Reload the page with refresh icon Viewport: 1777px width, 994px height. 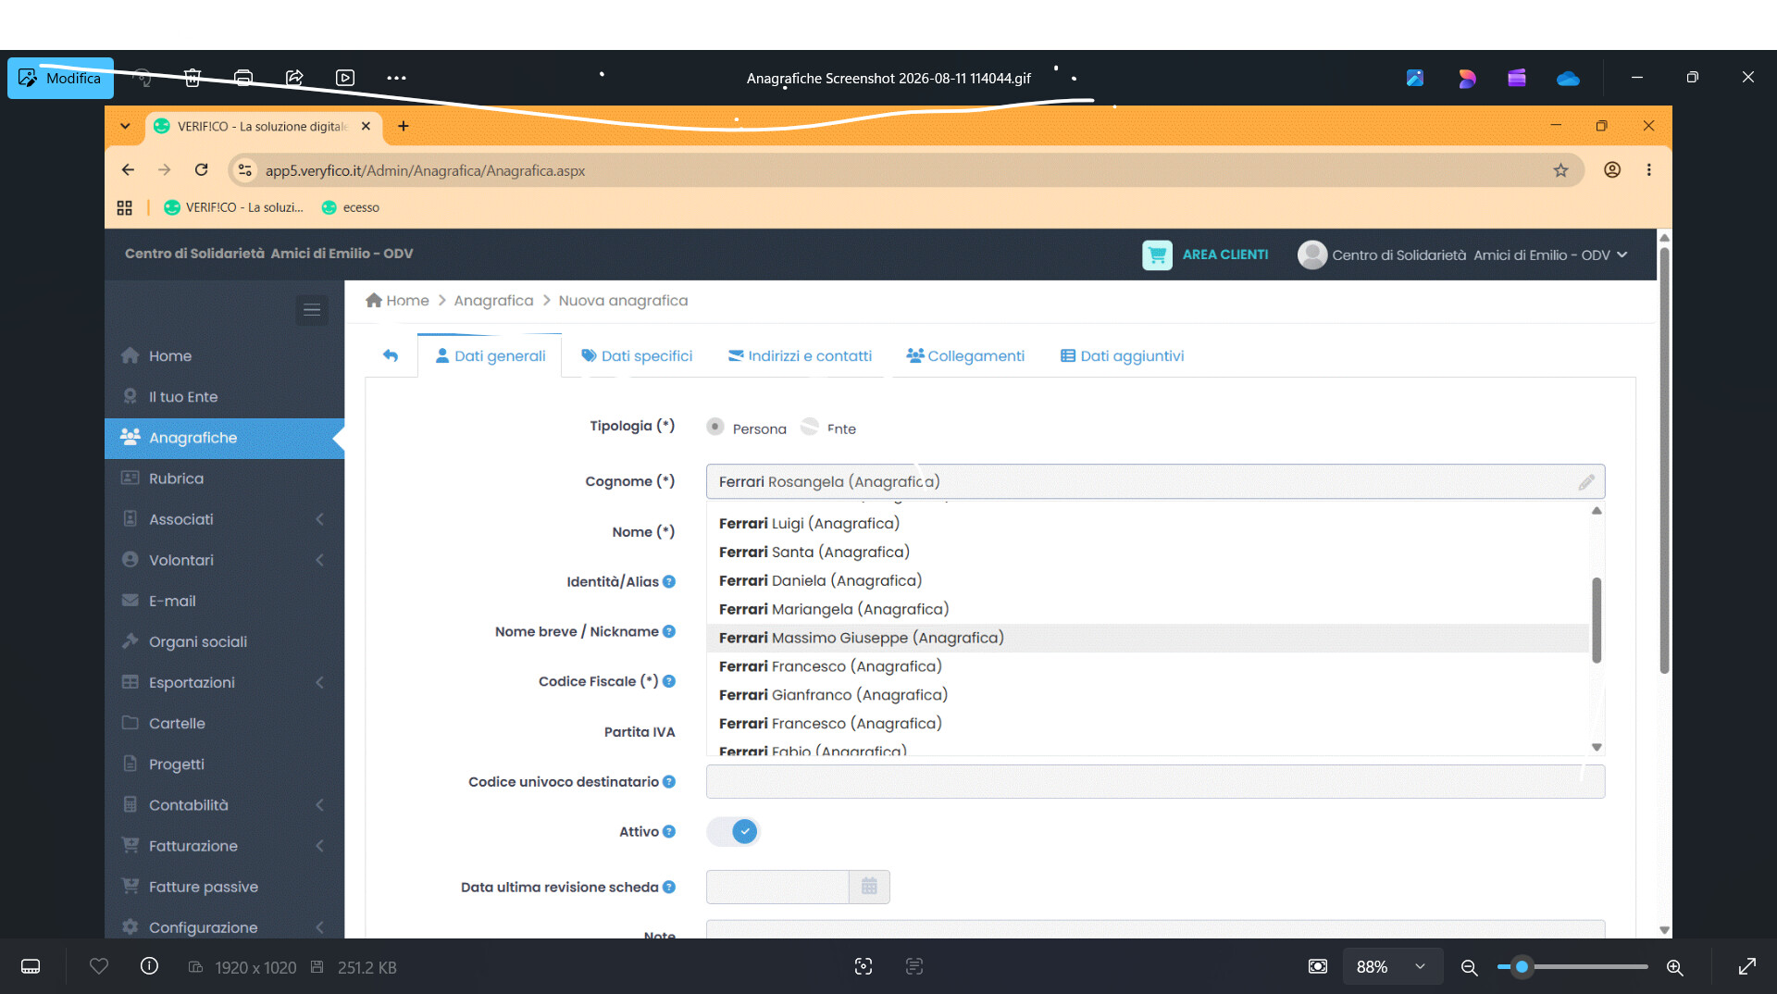201,170
